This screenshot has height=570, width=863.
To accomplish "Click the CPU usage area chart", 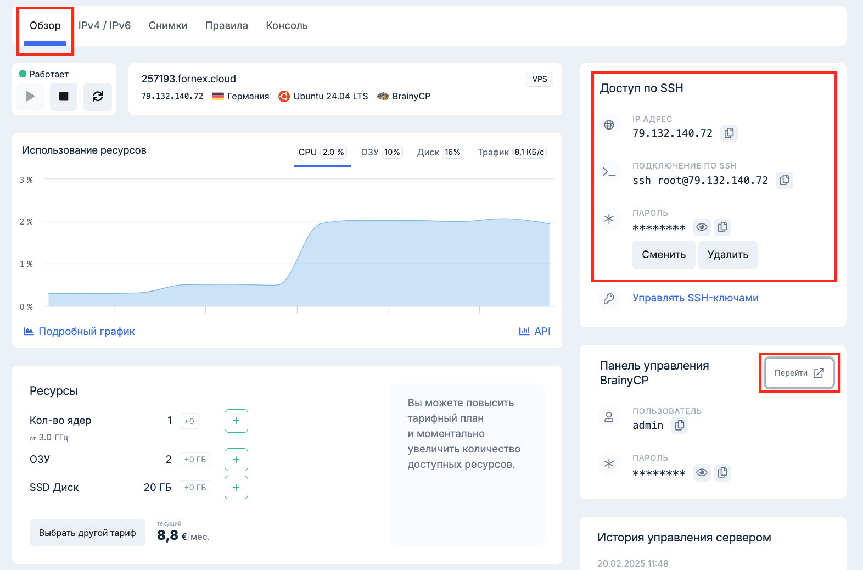I will coord(299,262).
